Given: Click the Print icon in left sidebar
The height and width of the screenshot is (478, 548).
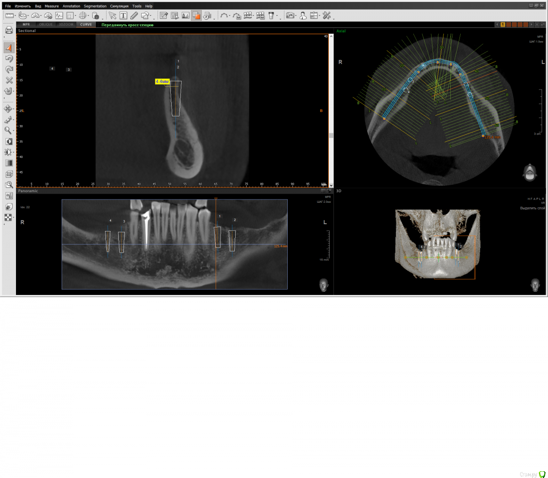Looking at the screenshot, I should click(x=9, y=30).
